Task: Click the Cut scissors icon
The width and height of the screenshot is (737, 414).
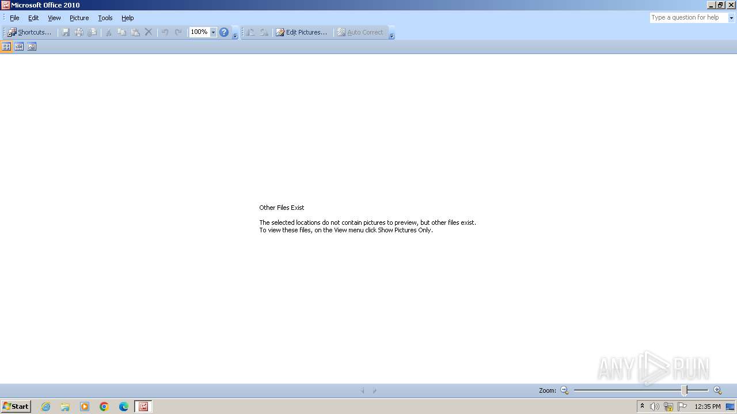Action: pos(108,32)
